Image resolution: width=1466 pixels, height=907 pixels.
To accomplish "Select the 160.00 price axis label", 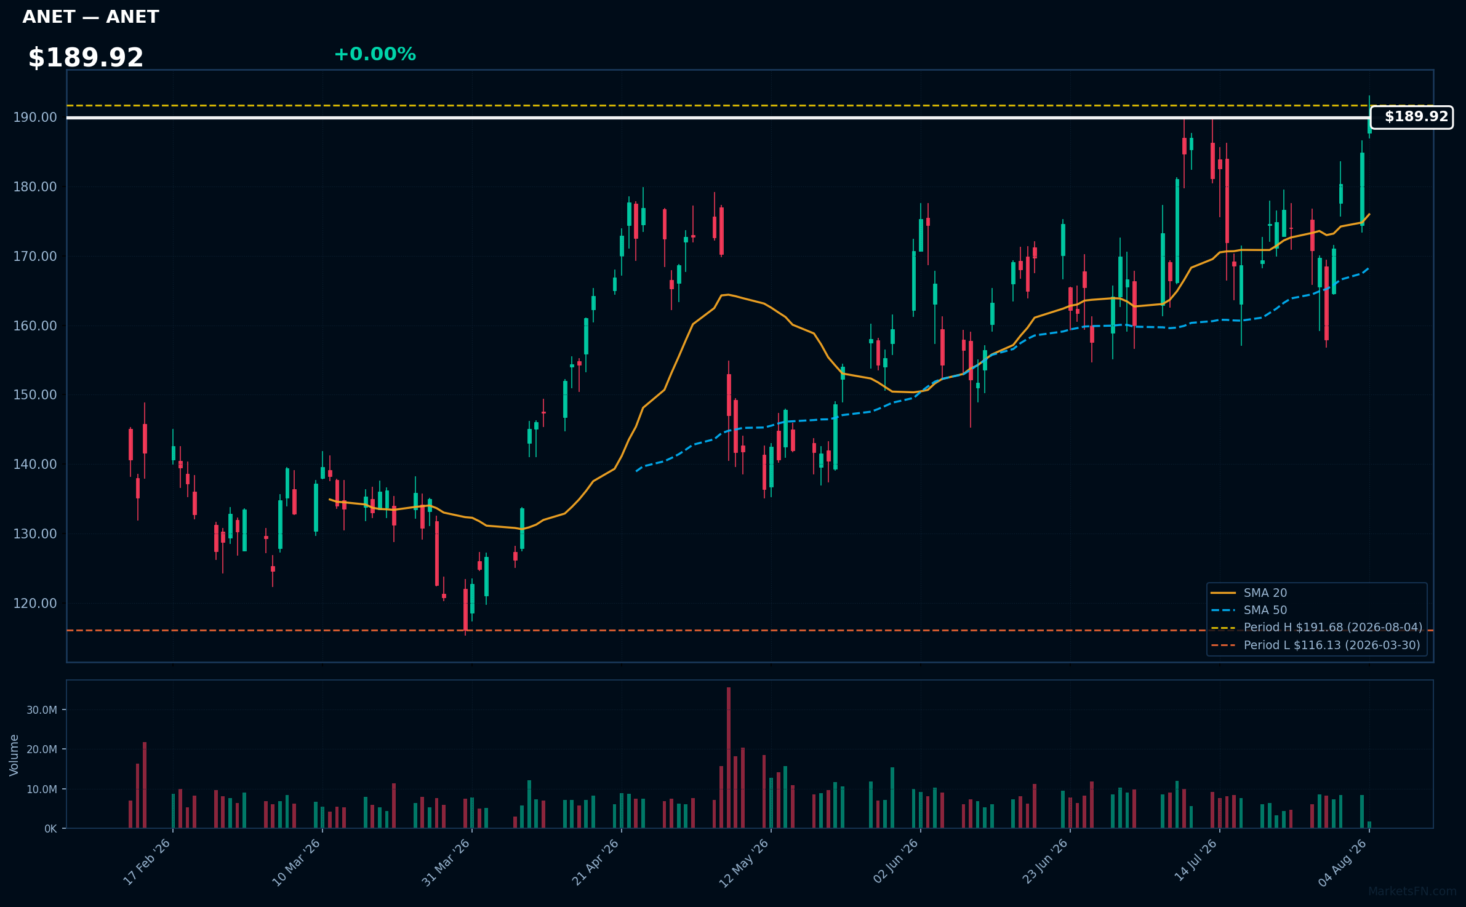I will [x=35, y=326].
